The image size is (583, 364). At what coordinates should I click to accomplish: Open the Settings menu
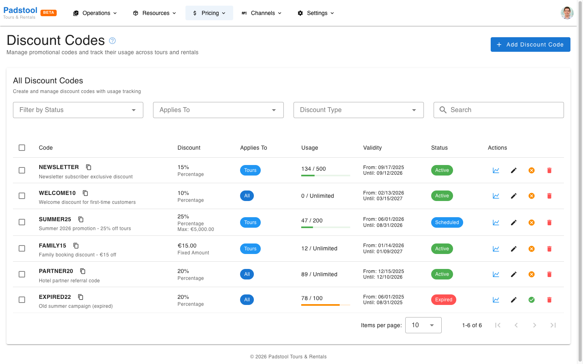tap(316, 13)
